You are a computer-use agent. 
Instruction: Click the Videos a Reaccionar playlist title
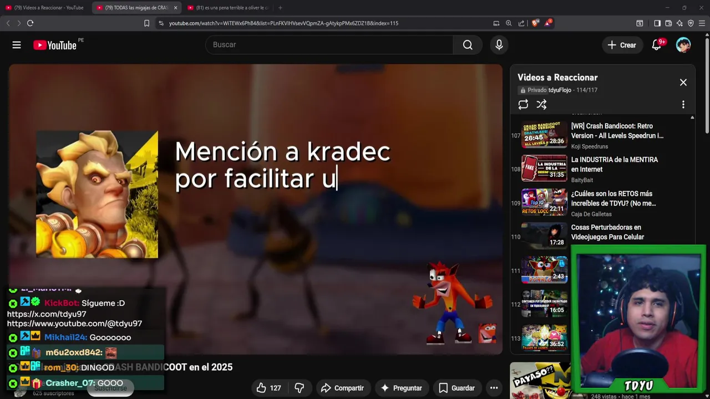coord(557,78)
